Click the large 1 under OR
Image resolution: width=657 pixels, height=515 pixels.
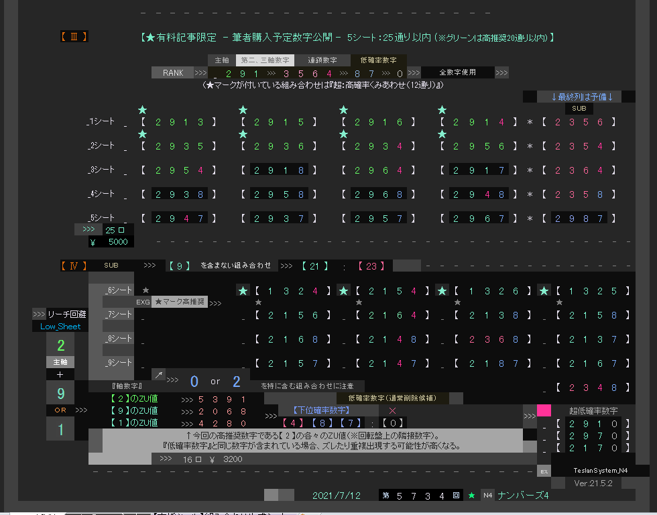point(60,429)
